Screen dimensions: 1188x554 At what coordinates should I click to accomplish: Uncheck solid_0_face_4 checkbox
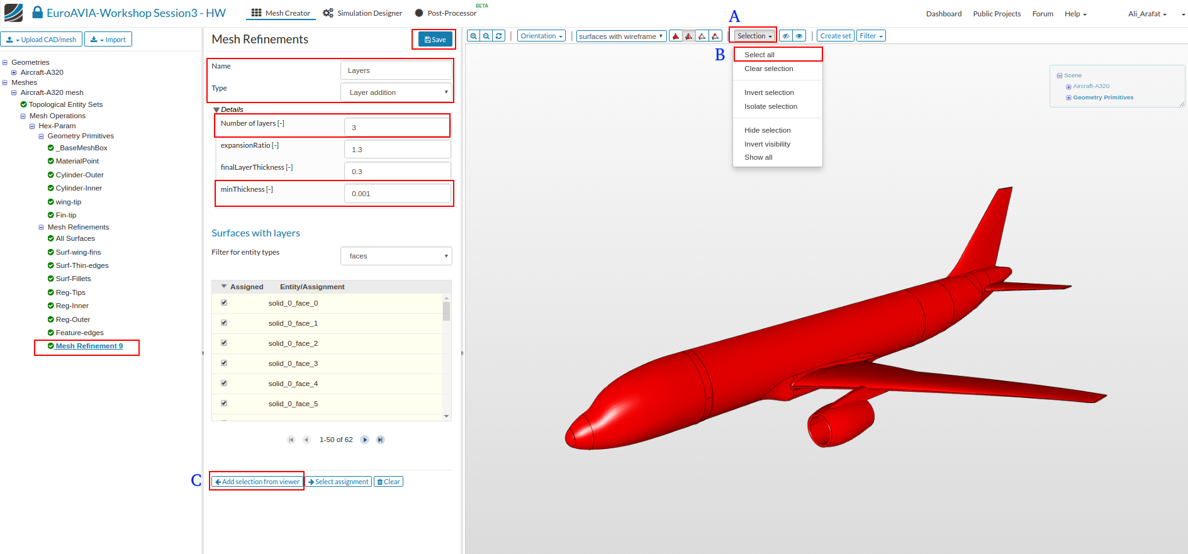tap(224, 383)
